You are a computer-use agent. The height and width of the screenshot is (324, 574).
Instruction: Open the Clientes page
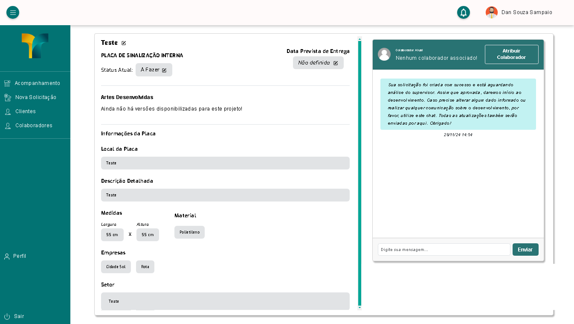(x=25, y=111)
